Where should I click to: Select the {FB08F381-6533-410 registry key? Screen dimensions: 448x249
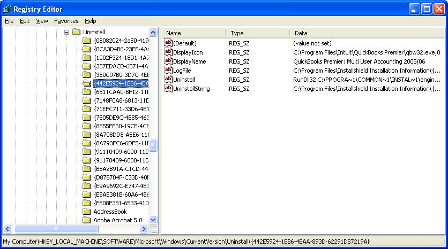[x=121, y=203]
